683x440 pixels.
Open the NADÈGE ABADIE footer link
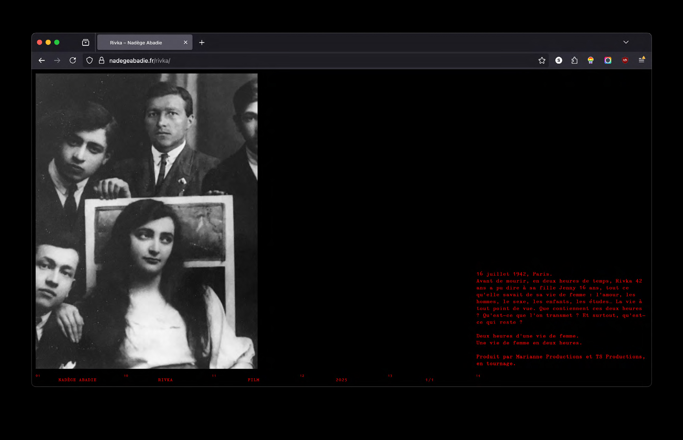(x=78, y=380)
